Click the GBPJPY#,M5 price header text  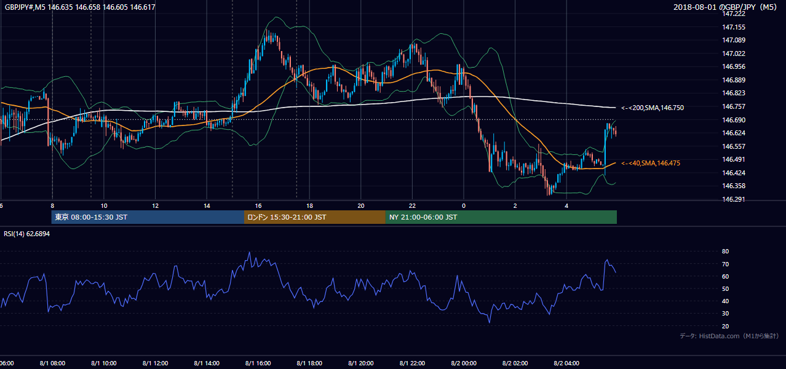click(80, 7)
